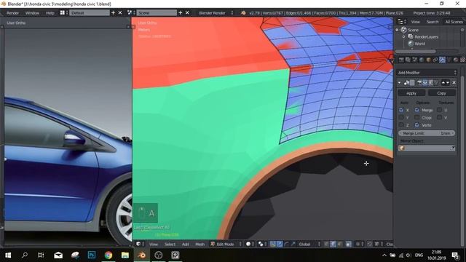Open the Constraints properties tab icon
Image resolution: width=466 pixels, height=262 pixels.
(435, 60)
